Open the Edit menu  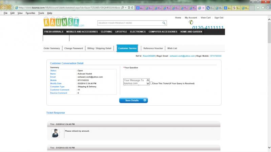tap(12, 13)
